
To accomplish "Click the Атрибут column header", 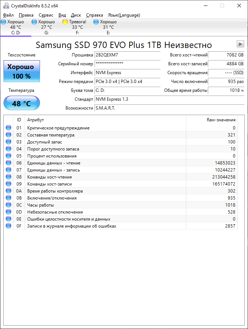I will tap(105, 120).
